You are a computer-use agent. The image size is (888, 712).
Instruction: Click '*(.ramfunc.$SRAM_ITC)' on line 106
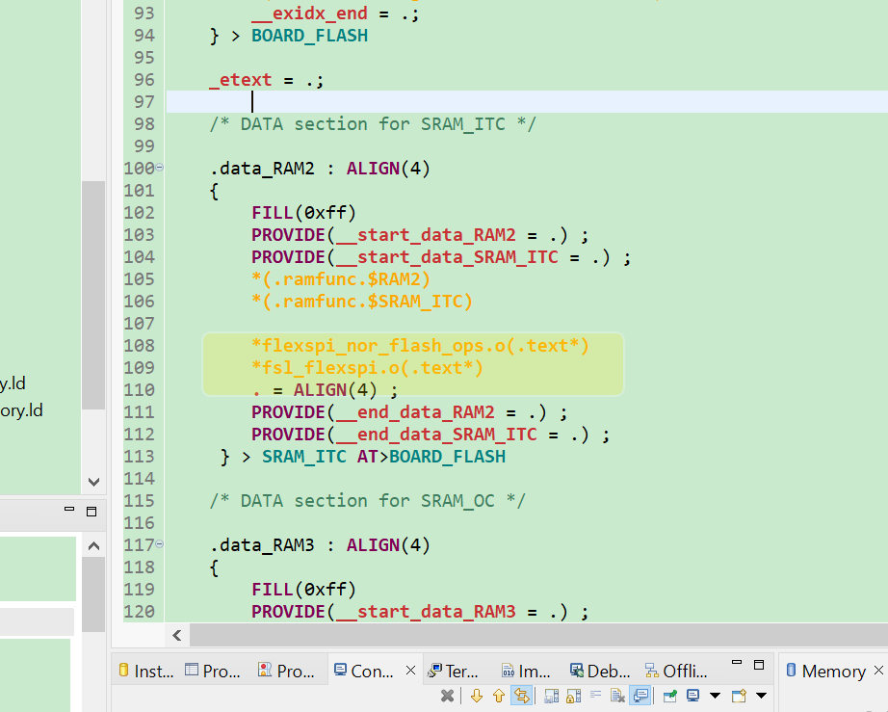362,301
